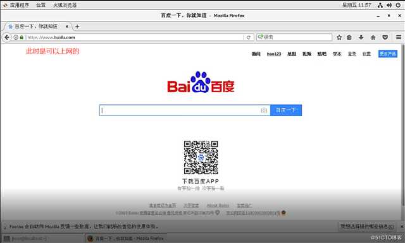This screenshot has height=243, width=405.
Task: Bookmark this page with the star icon
Action: 339,37
